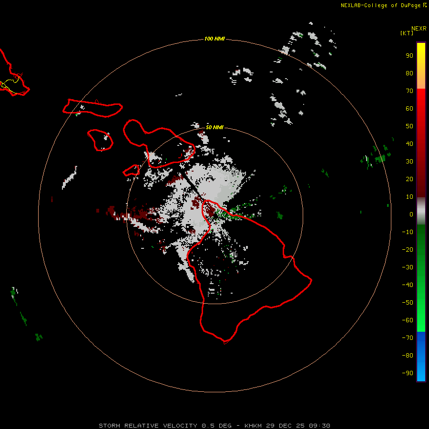Click the NEXR label above the color scale
Viewport: 429px width, 429px height.
tap(419, 29)
